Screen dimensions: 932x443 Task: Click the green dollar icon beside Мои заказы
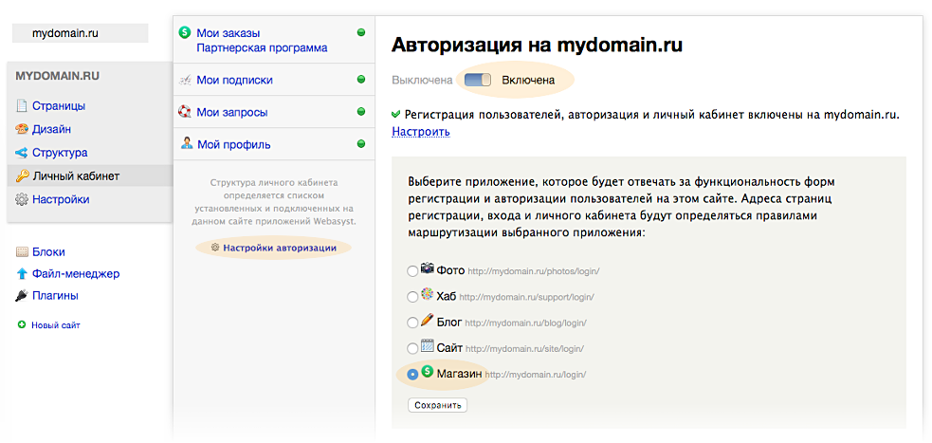coord(185,33)
